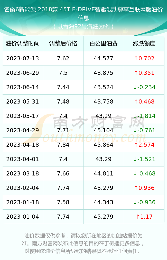Click the title text 名爵6新能源 油价信息
Image resolution: width=167 pixels, height=260 pixels.
[83, 14]
